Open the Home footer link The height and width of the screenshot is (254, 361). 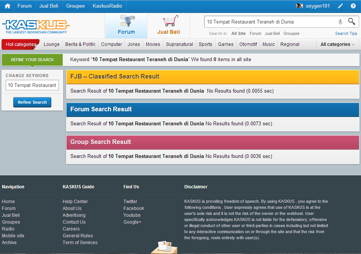tap(8, 202)
